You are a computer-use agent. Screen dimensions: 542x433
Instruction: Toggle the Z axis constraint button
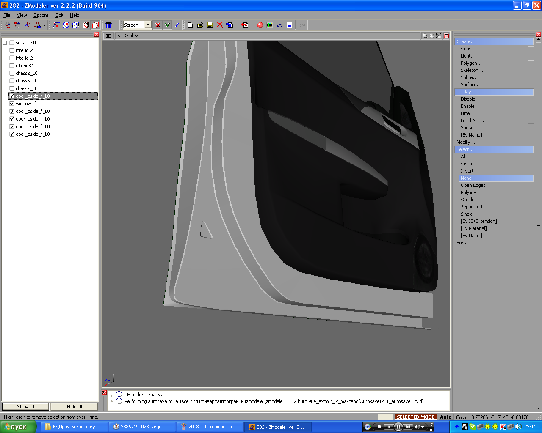177,25
